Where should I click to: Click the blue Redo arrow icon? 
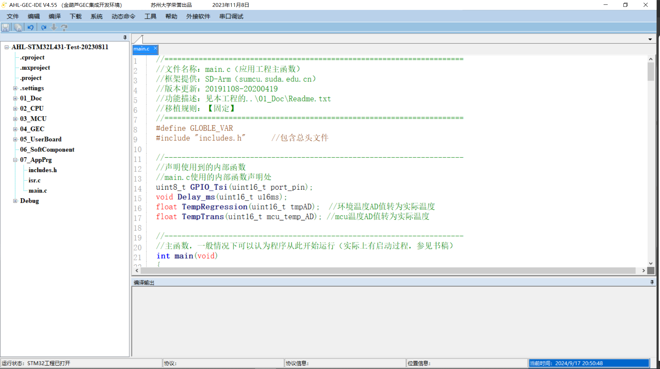tap(43, 27)
